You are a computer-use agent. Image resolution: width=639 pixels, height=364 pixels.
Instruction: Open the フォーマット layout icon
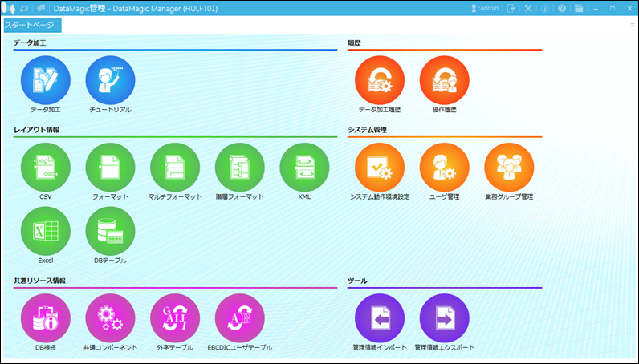[x=110, y=168]
